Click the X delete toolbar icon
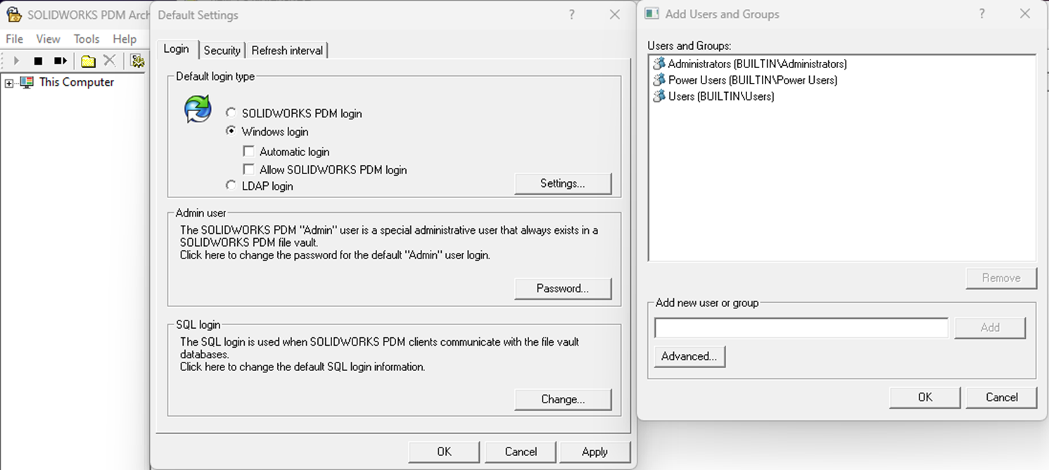 [109, 61]
